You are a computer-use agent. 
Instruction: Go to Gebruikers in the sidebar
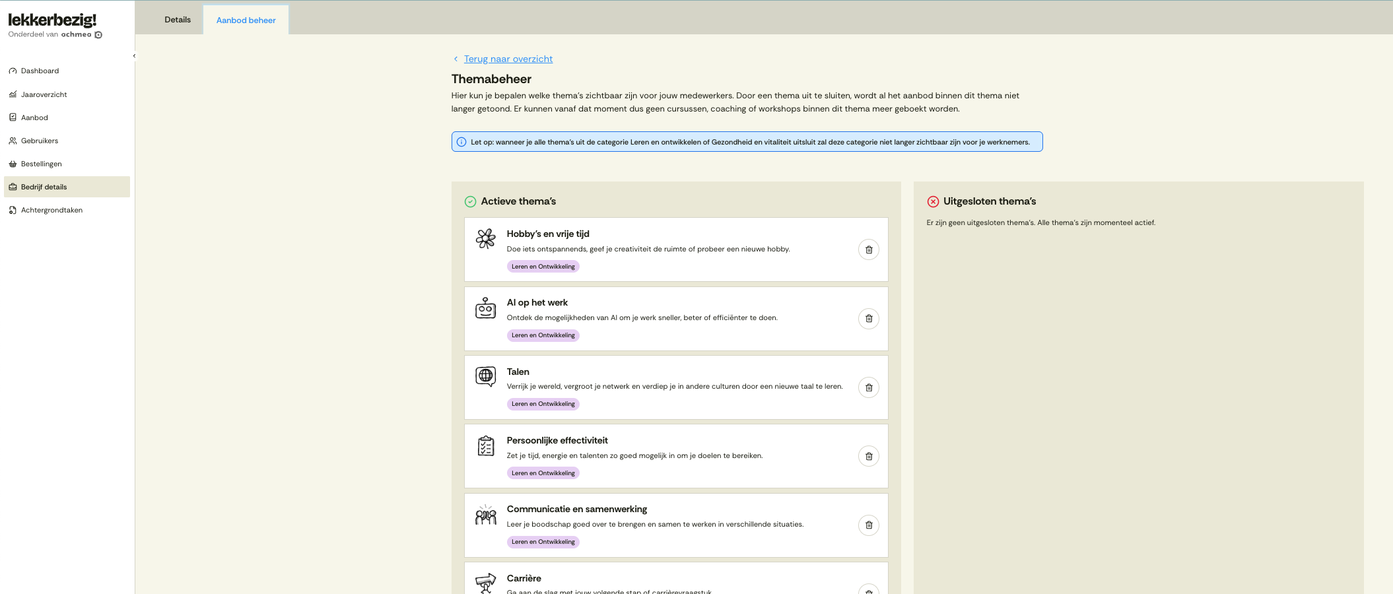click(67, 141)
